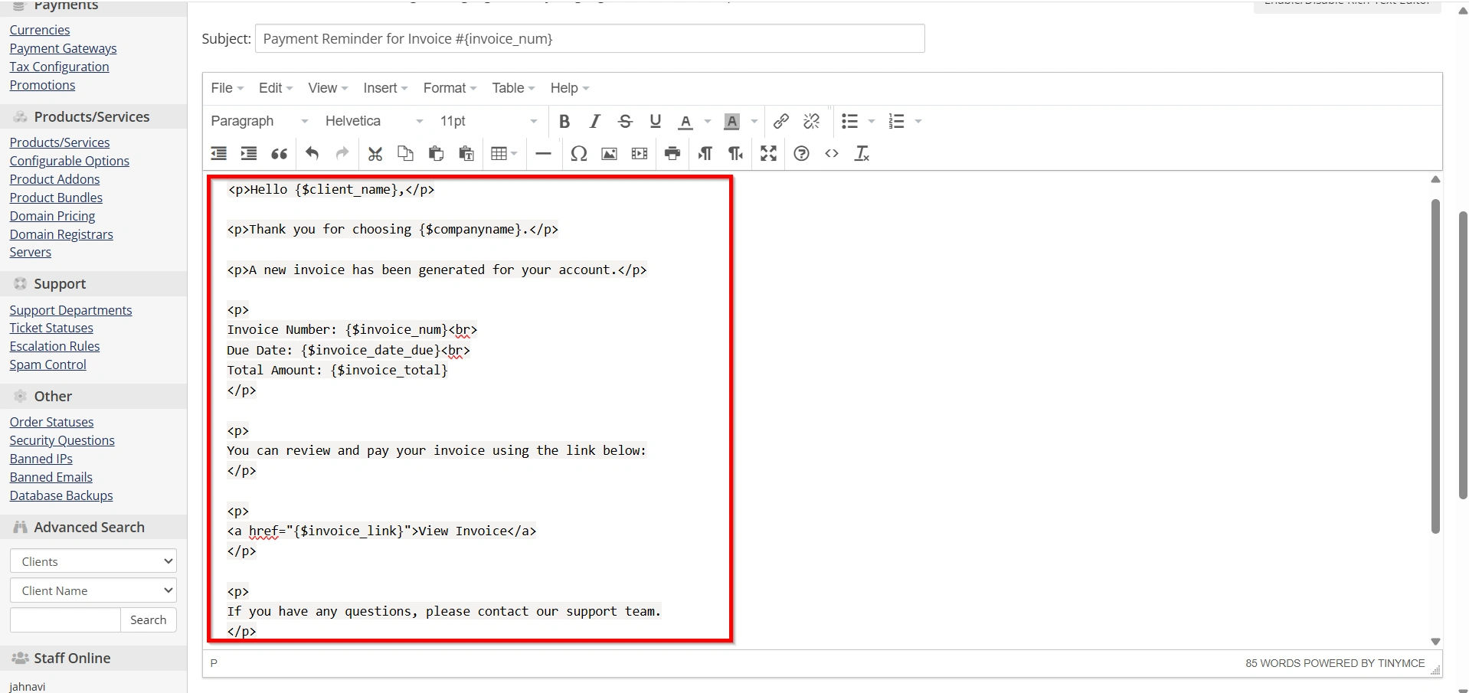
Task: Set left-to-right text direction
Action: point(705,153)
